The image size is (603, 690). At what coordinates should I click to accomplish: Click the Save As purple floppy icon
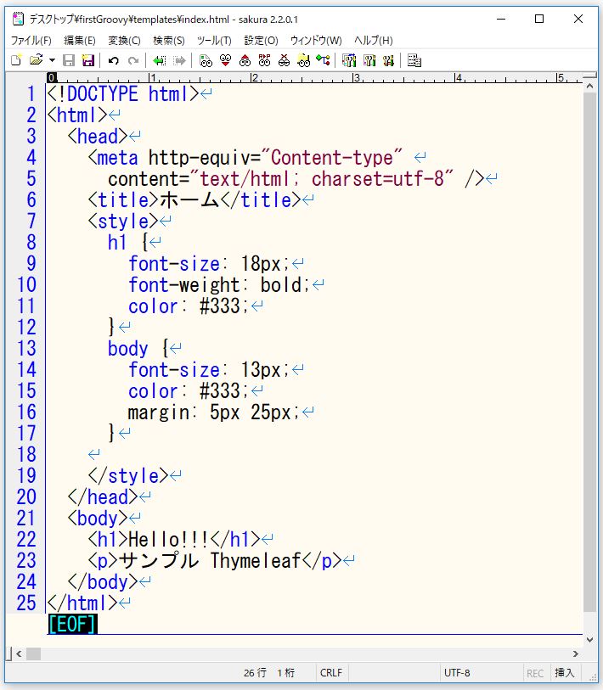click(88, 60)
